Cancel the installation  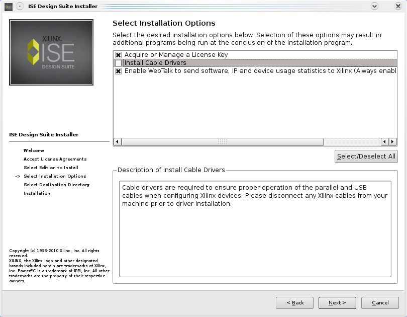click(380, 303)
